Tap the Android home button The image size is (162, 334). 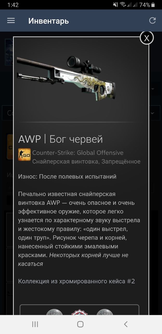(x=80, y=324)
